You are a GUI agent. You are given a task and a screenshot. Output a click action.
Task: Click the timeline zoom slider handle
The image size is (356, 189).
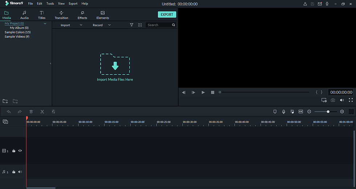coord(328,112)
